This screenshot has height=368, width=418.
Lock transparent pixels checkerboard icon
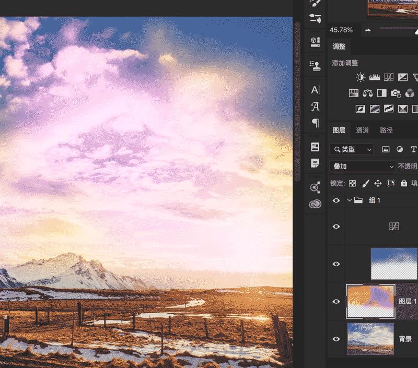(353, 183)
